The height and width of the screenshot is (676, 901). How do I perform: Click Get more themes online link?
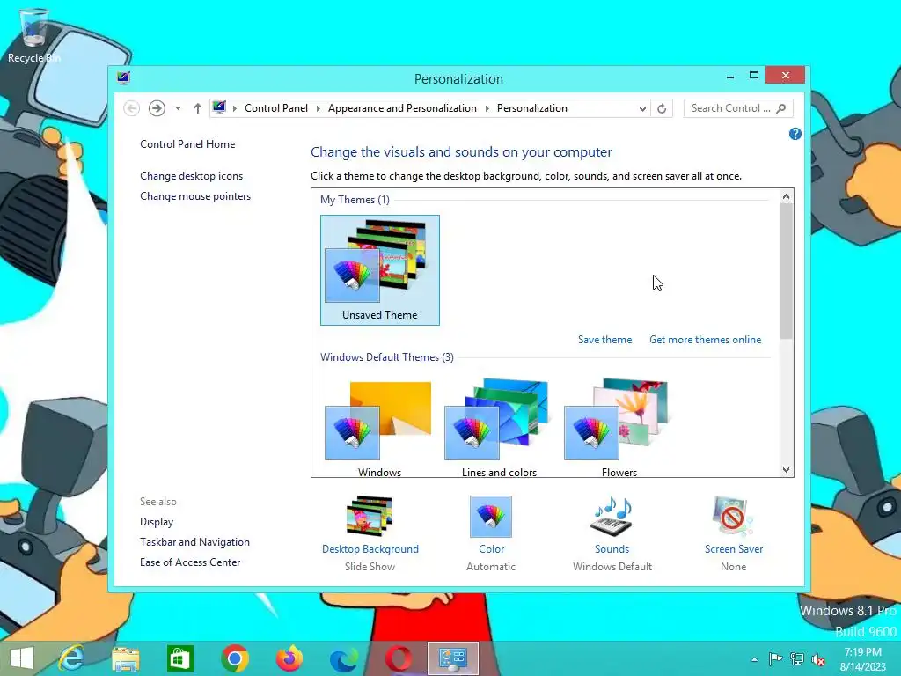coord(705,340)
